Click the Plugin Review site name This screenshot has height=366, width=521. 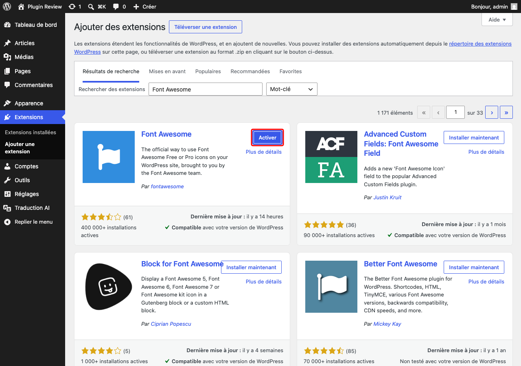coord(45,7)
